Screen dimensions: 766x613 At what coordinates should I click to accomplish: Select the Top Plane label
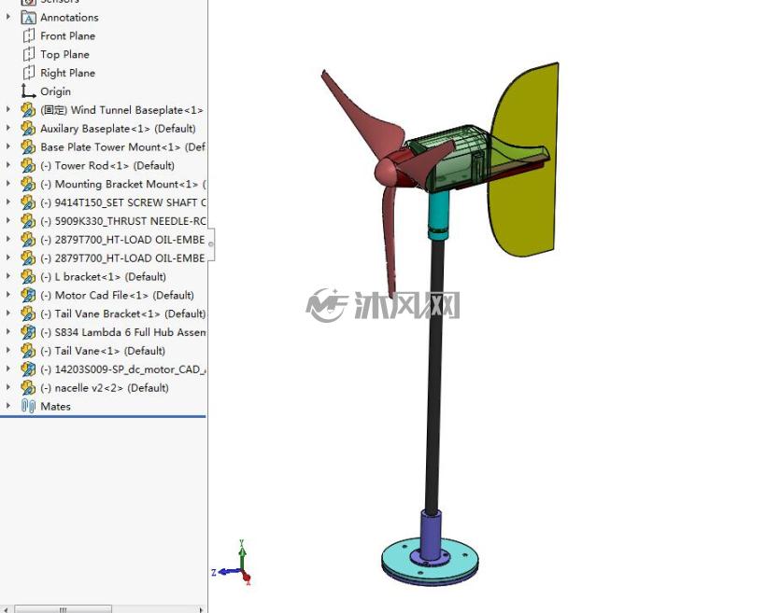coord(65,55)
